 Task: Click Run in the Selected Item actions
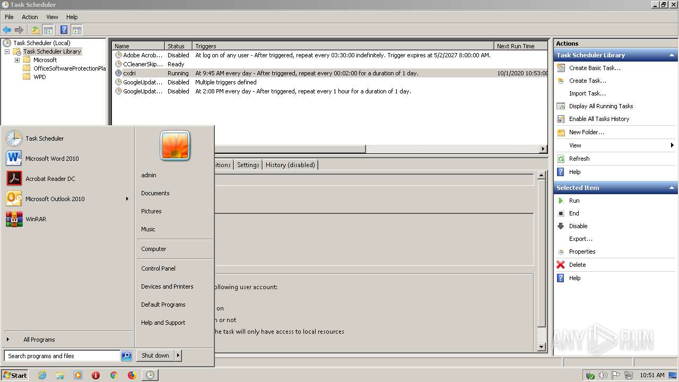pyautogui.click(x=574, y=201)
